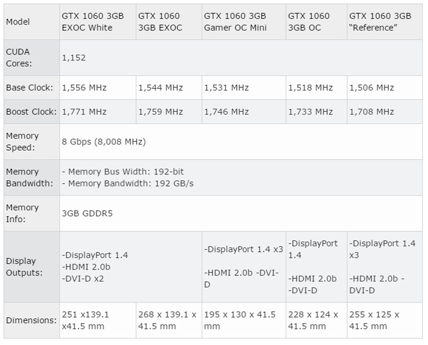Click GTX 1060 3GB Reference header
This screenshot has height=345, width=428.
coord(385,22)
